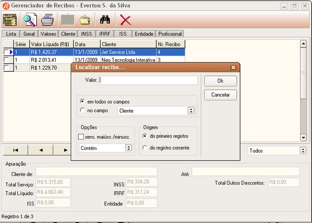The image size is (312, 223).
Task: Click into the Valor search field
Action: [x=148, y=80]
